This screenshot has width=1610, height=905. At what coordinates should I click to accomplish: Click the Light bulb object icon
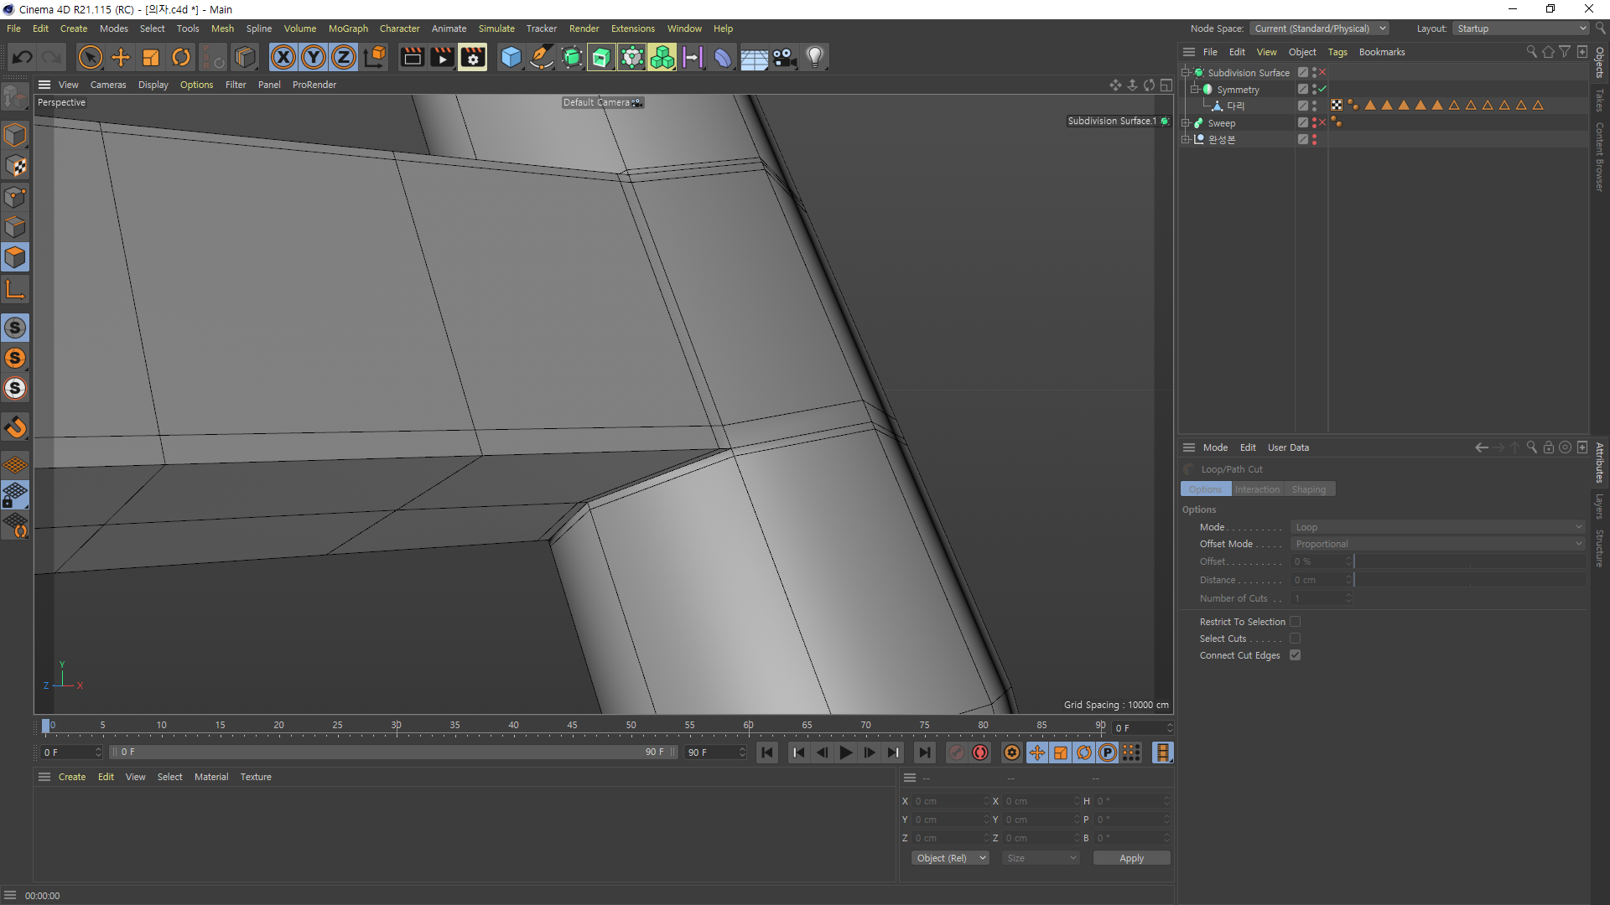tap(815, 57)
